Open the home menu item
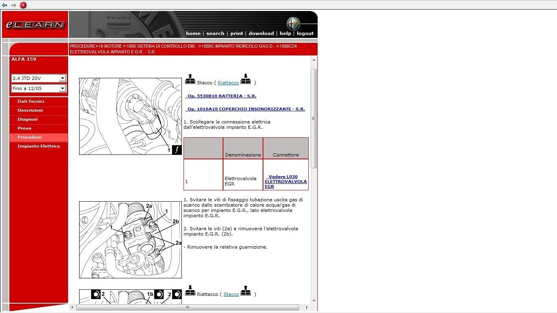The image size is (557, 313). coord(193,33)
